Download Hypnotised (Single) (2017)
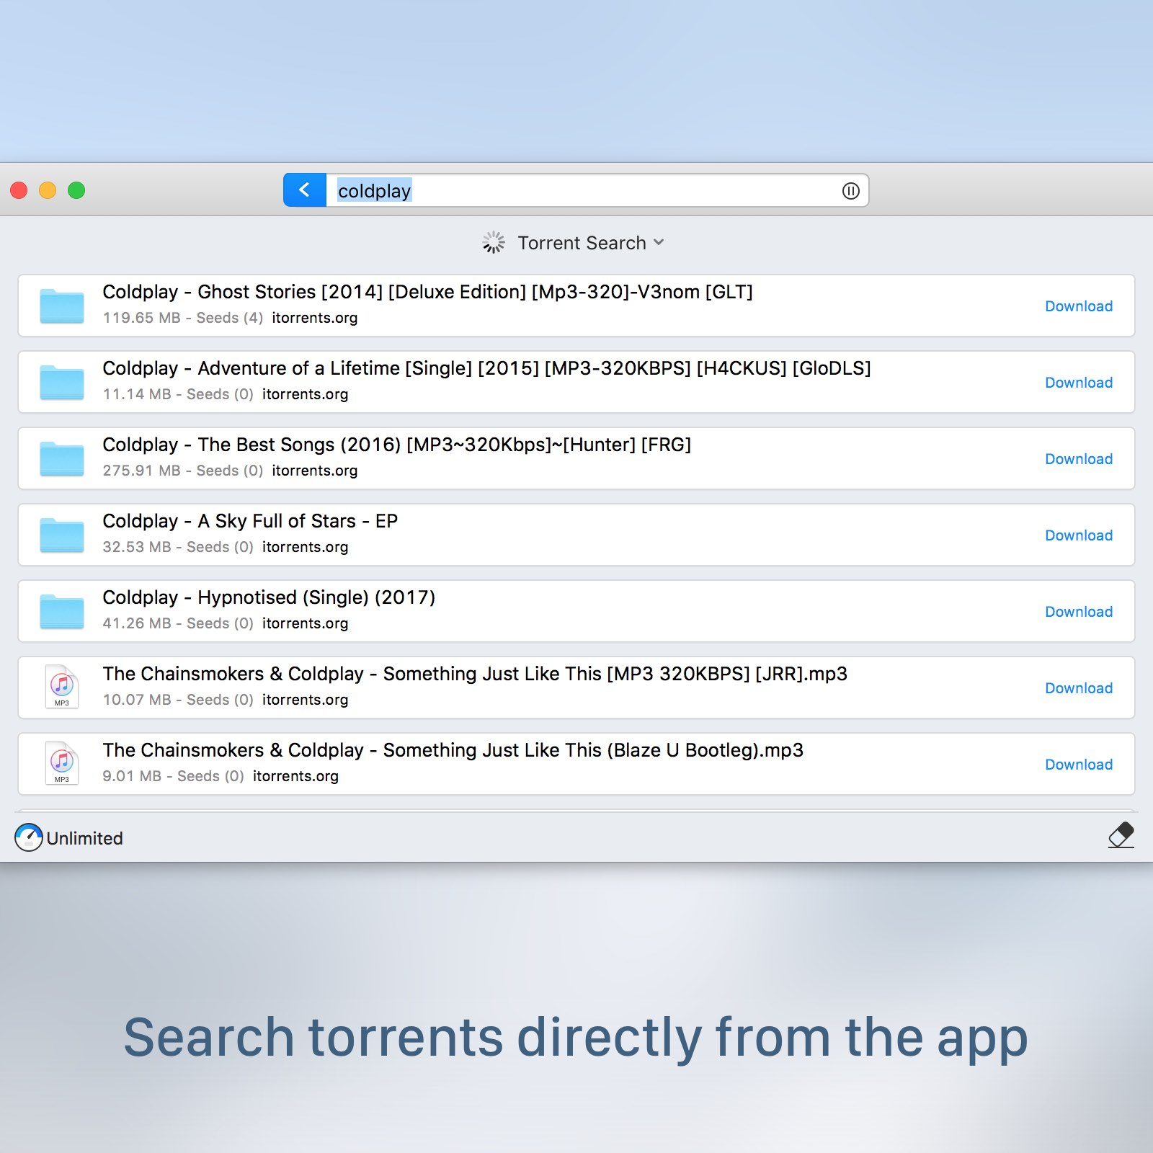Image resolution: width=1153 pixels, height=1153 pixels. pyautogui.click(x=1079, y=612)
